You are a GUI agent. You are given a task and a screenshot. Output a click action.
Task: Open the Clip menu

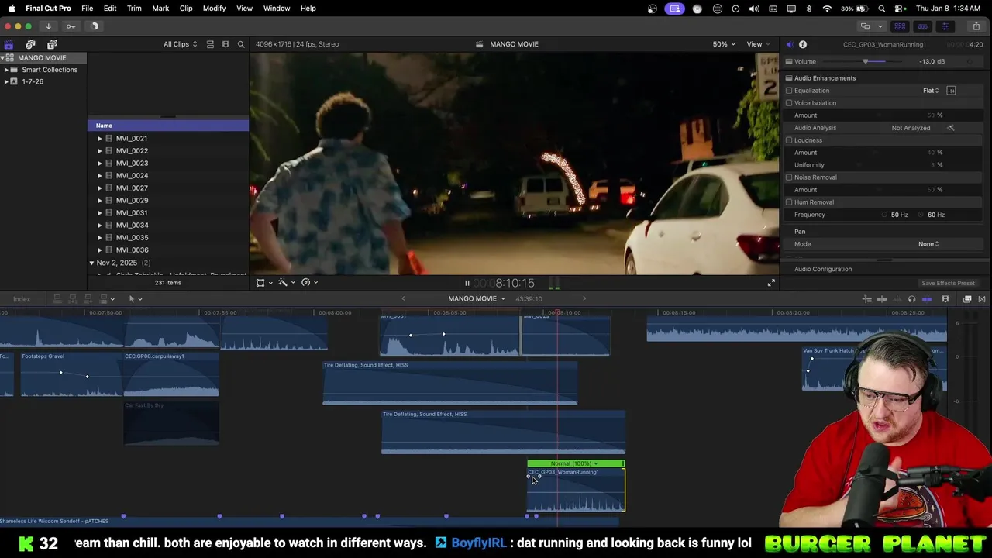click(x=186, y=9)
